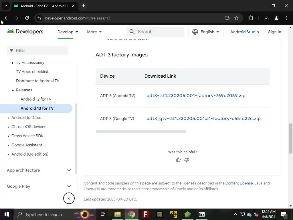Click the thumbs up helpful icon
293x220 pixels.
coord(178,160)
